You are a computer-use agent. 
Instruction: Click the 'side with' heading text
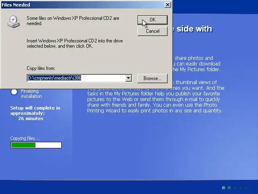point(194,29)
